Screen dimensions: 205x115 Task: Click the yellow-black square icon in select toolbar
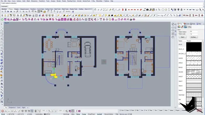[64, 15]
